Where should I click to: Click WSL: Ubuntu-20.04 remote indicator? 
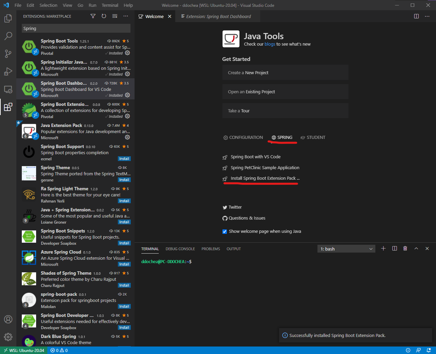click(x=24, y=350)
